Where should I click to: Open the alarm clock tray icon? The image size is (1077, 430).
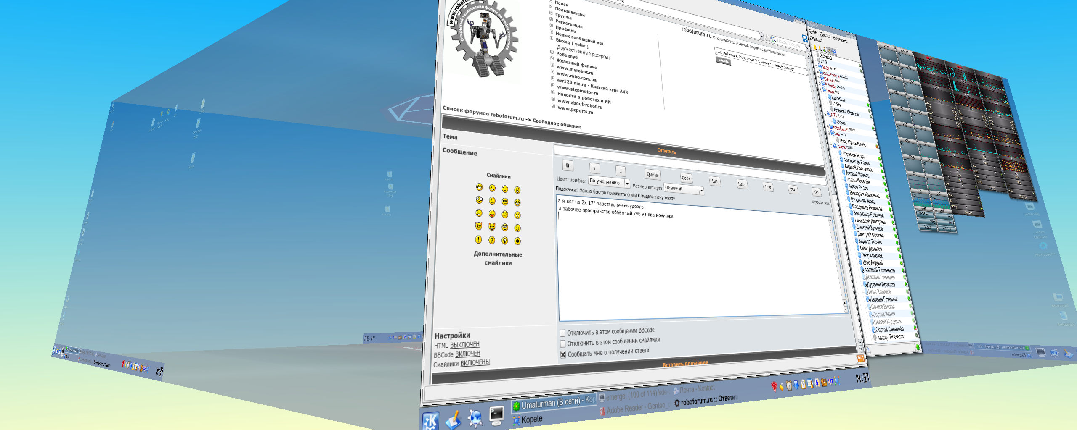pyautogui.click(x=789, y=385)
